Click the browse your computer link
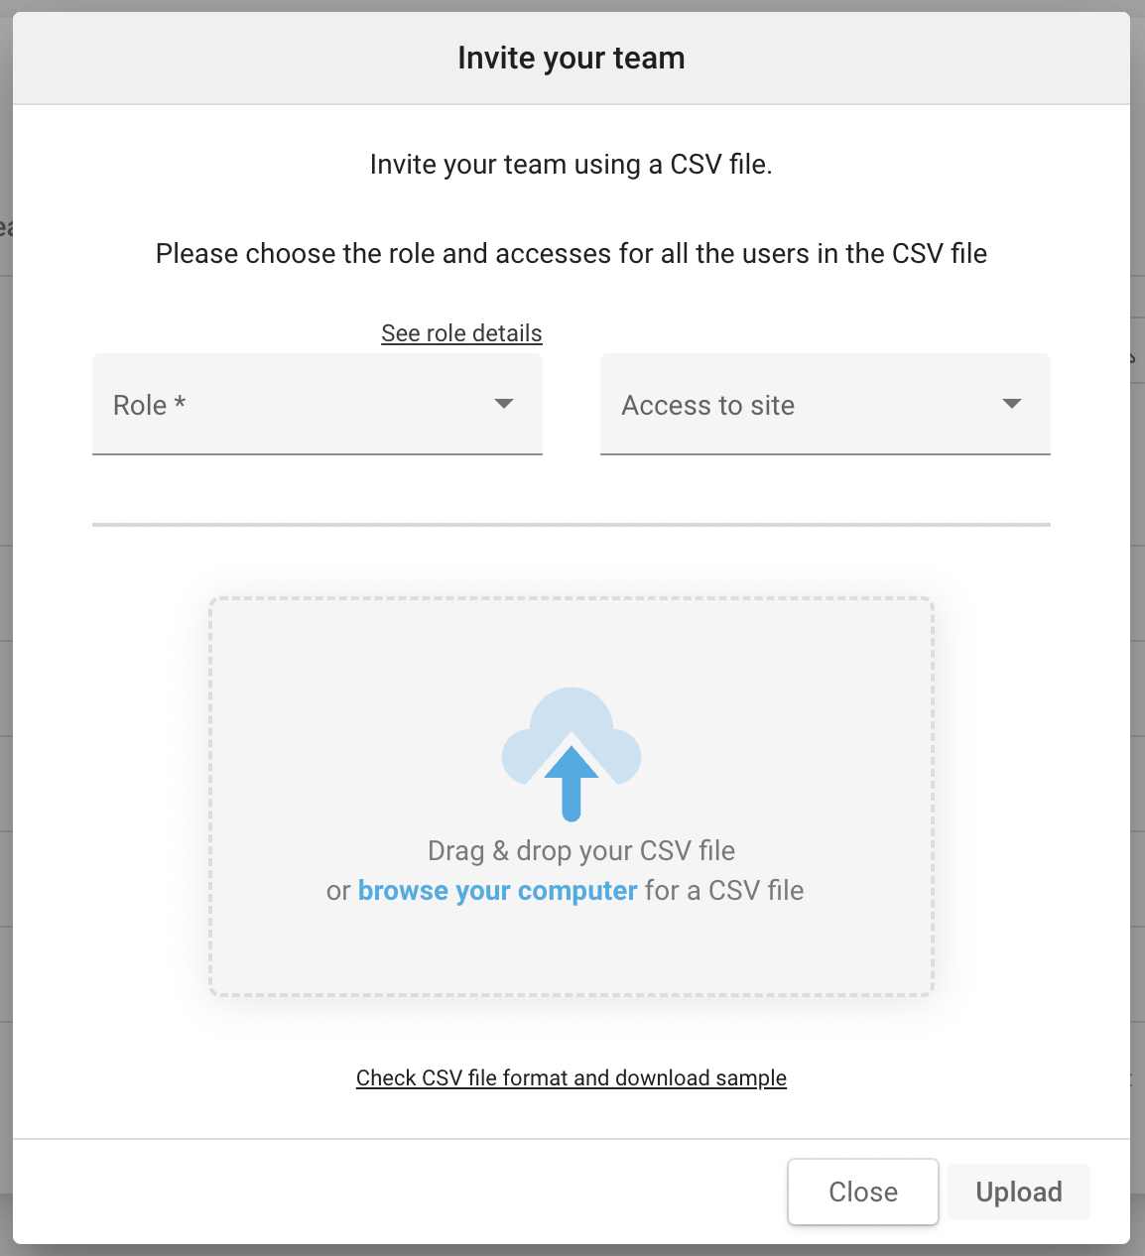The width and height of the screenshot is (1145, 1256). (497, 891)
